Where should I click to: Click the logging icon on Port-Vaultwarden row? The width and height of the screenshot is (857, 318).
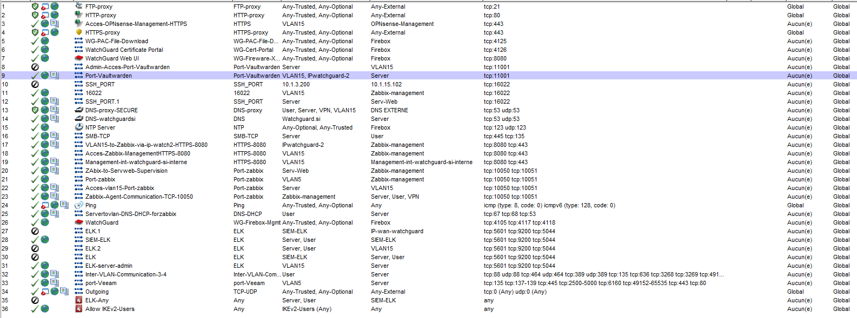[x=55, y=76]
